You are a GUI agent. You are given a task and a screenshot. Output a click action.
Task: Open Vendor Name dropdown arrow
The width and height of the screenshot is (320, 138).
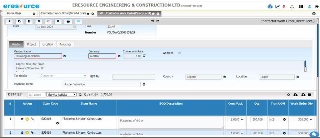pos(65,56)
